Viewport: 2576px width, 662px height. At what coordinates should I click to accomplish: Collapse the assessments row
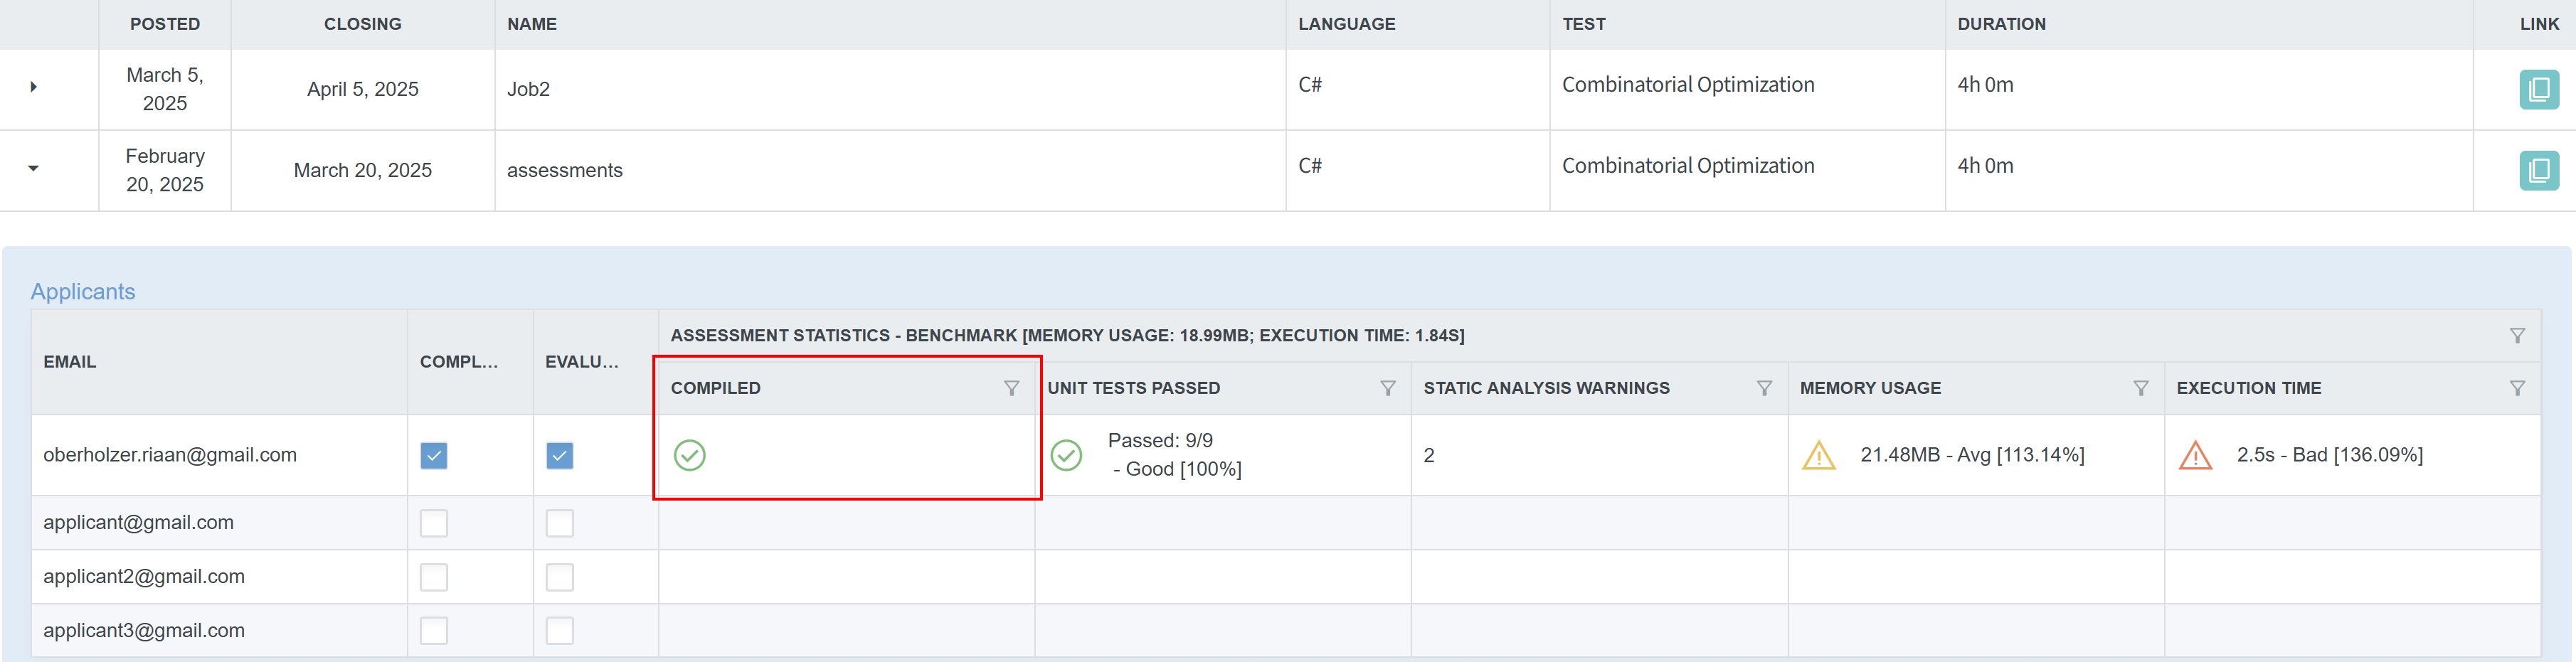pyautogui.click(x=33, y=168)
